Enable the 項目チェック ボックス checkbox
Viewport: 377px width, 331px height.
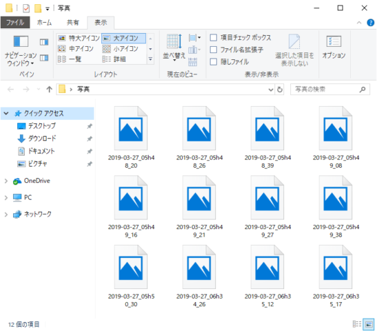pos(214,37)
